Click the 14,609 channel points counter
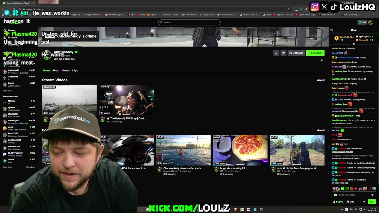 (338, 202)
